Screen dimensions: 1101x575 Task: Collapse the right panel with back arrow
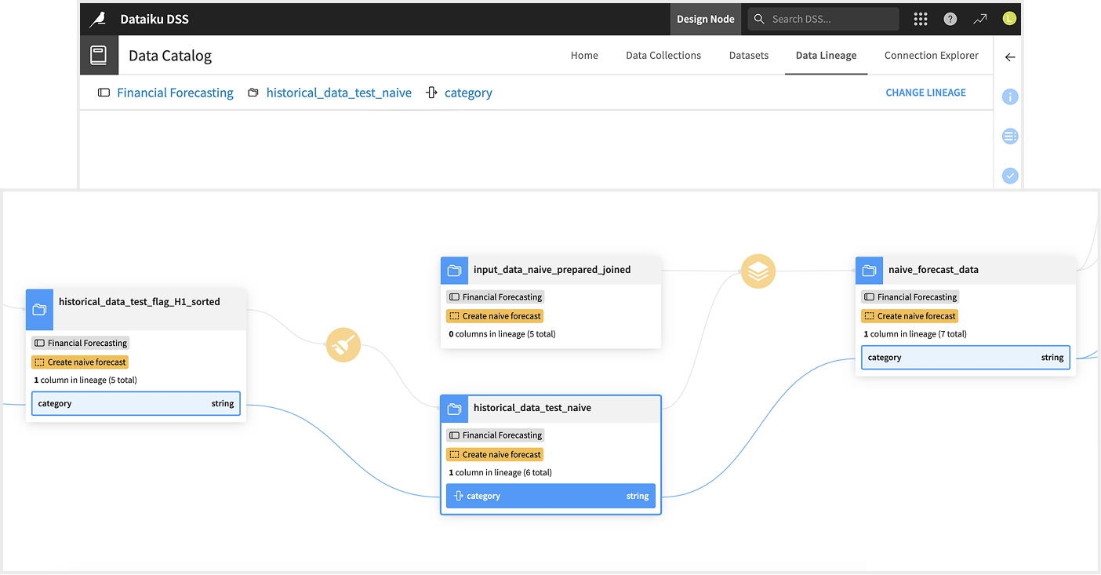tap(1010, 57)
